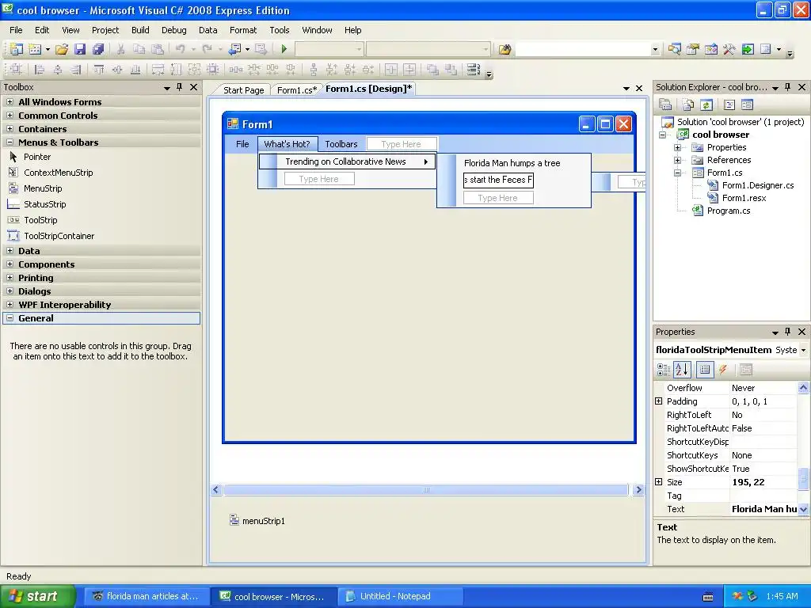Expand the Components toolbox group
Image resolution: width=811 pixels, height=608 pixels.
[10, 264]
